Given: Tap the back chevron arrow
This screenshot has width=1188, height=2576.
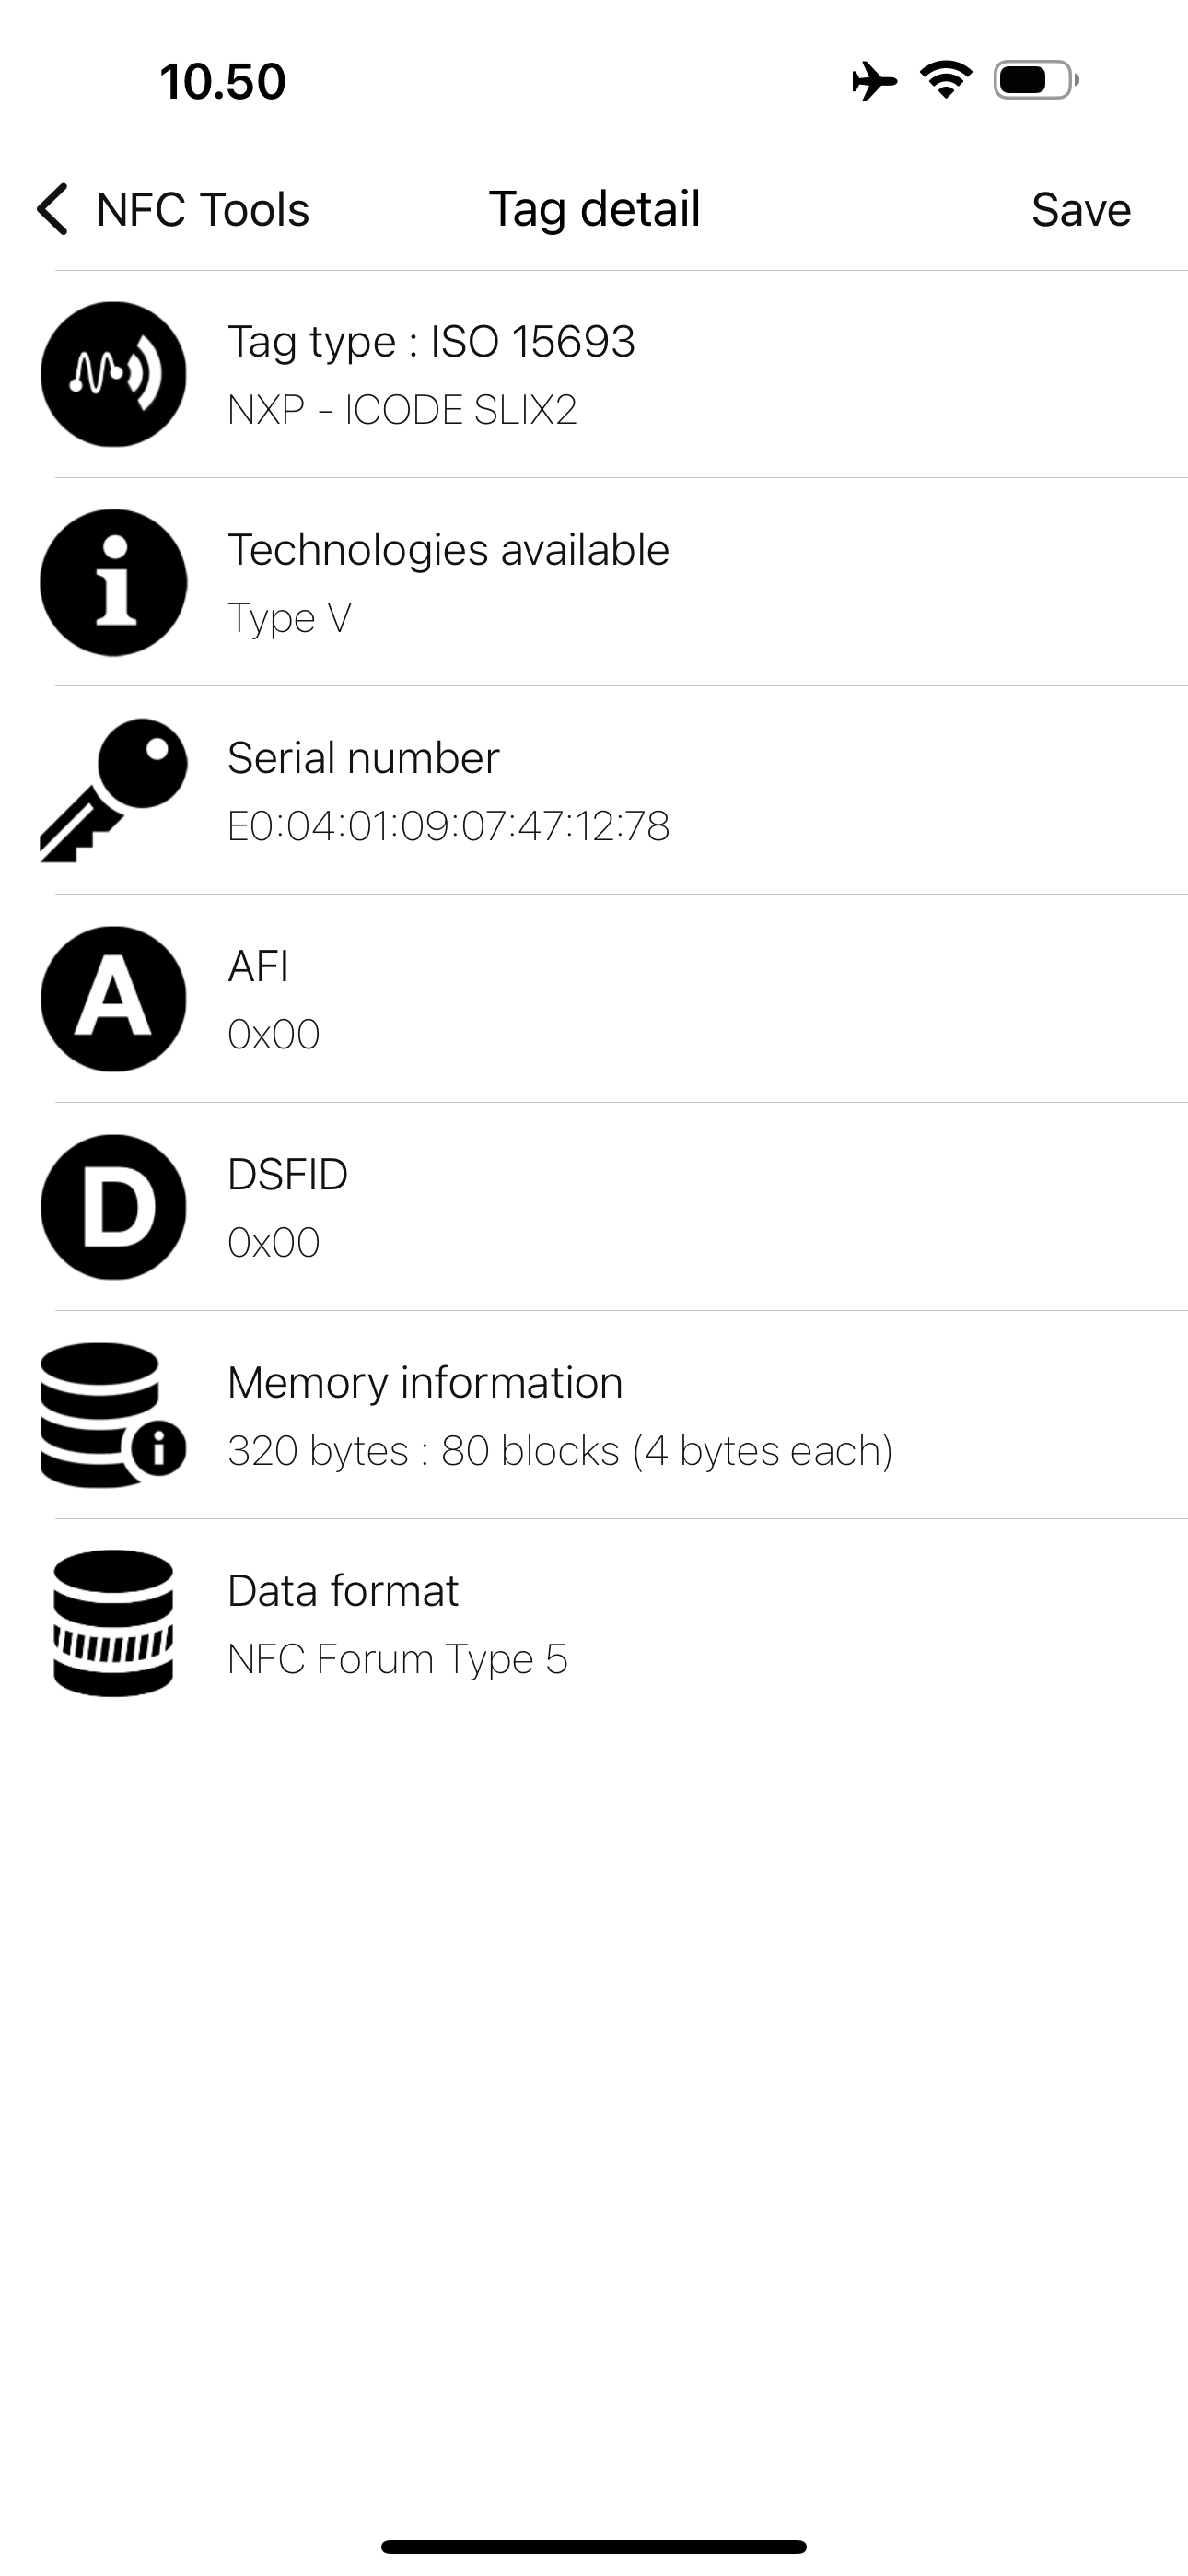Looking at the screenshot, I should coord(52,209).
